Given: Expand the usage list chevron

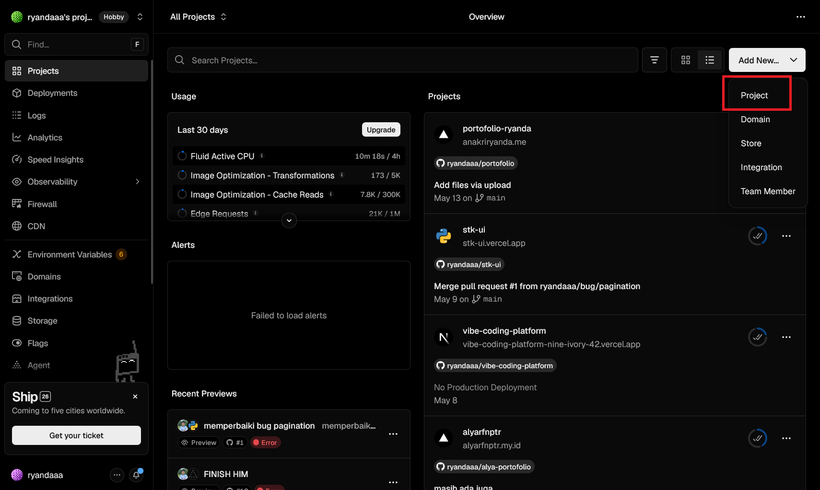Looking at the screenshot, I should pyautogui.click(x=289, y=221).
